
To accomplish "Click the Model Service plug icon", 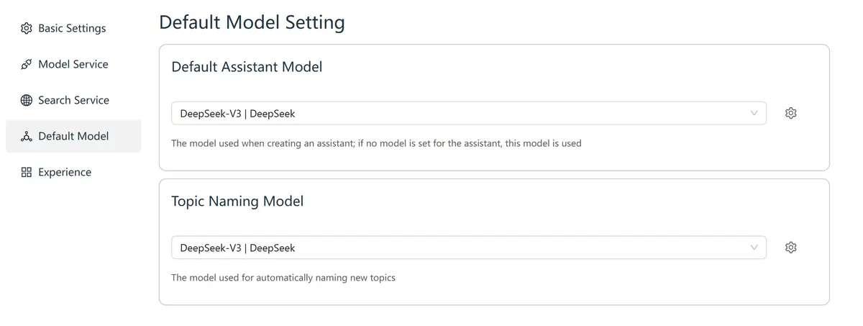I will 27,64.
